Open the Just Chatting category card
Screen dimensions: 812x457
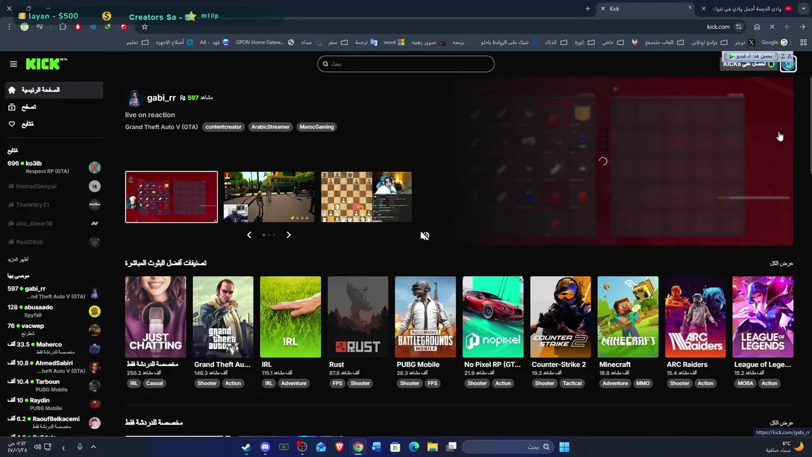155,317
